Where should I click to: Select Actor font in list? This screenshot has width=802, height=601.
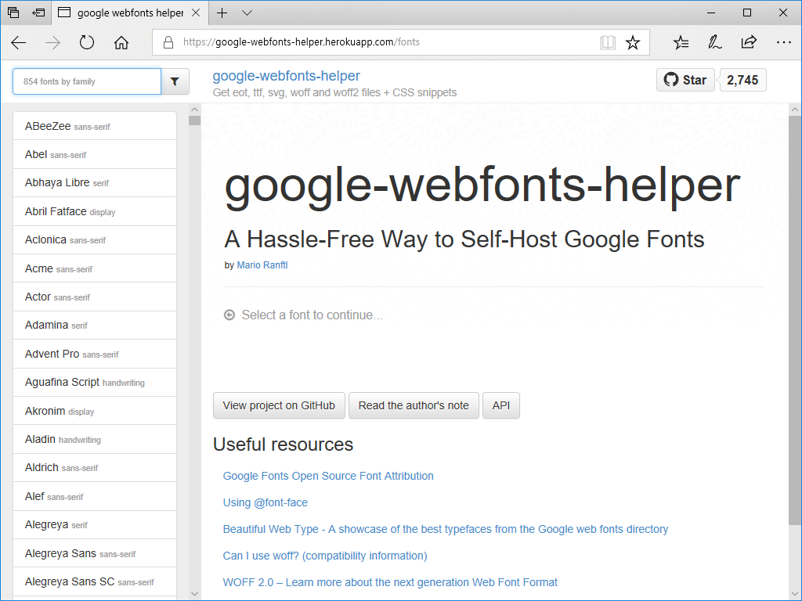click(x=95, y=297)
